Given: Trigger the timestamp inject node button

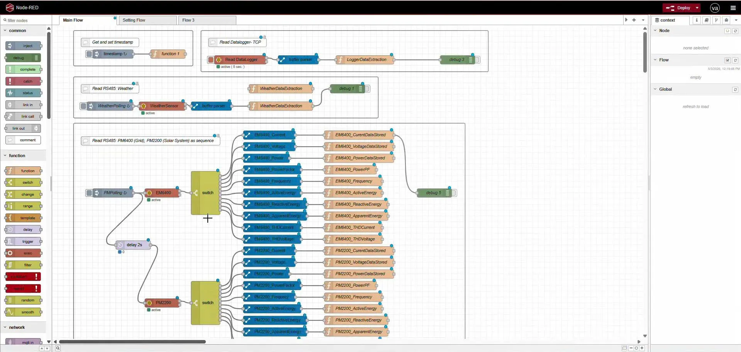Looking at the screenshot, I should click(x=89, y=54).
